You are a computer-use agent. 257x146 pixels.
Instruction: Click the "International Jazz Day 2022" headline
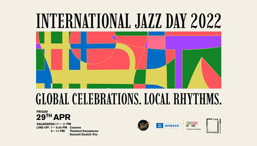tap(128, 21)
